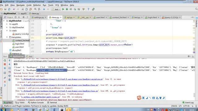
Task: Click the Windows Start button
Action: click(3, 109)
